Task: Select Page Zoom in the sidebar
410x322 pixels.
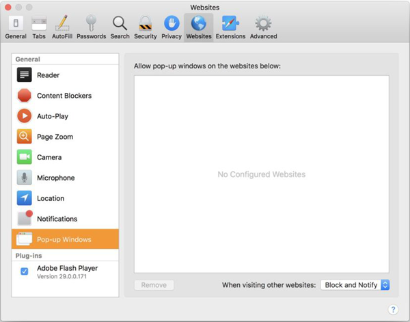Action: click(55, 137)
